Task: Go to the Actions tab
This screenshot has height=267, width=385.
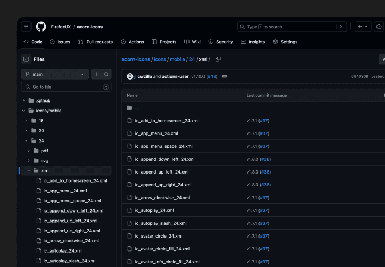Action: pos(132,42)
